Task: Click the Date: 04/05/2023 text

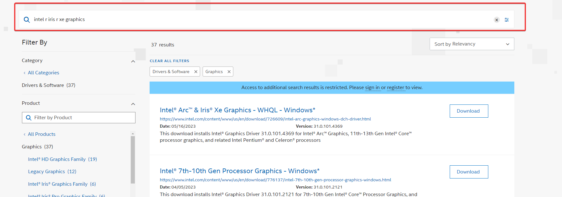Action: click(x=178, y=187)
